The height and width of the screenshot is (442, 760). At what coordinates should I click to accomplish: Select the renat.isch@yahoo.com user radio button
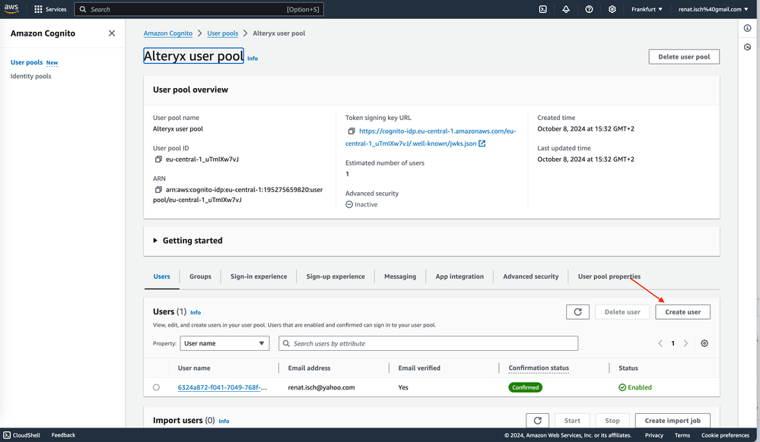tap(156, 387)
